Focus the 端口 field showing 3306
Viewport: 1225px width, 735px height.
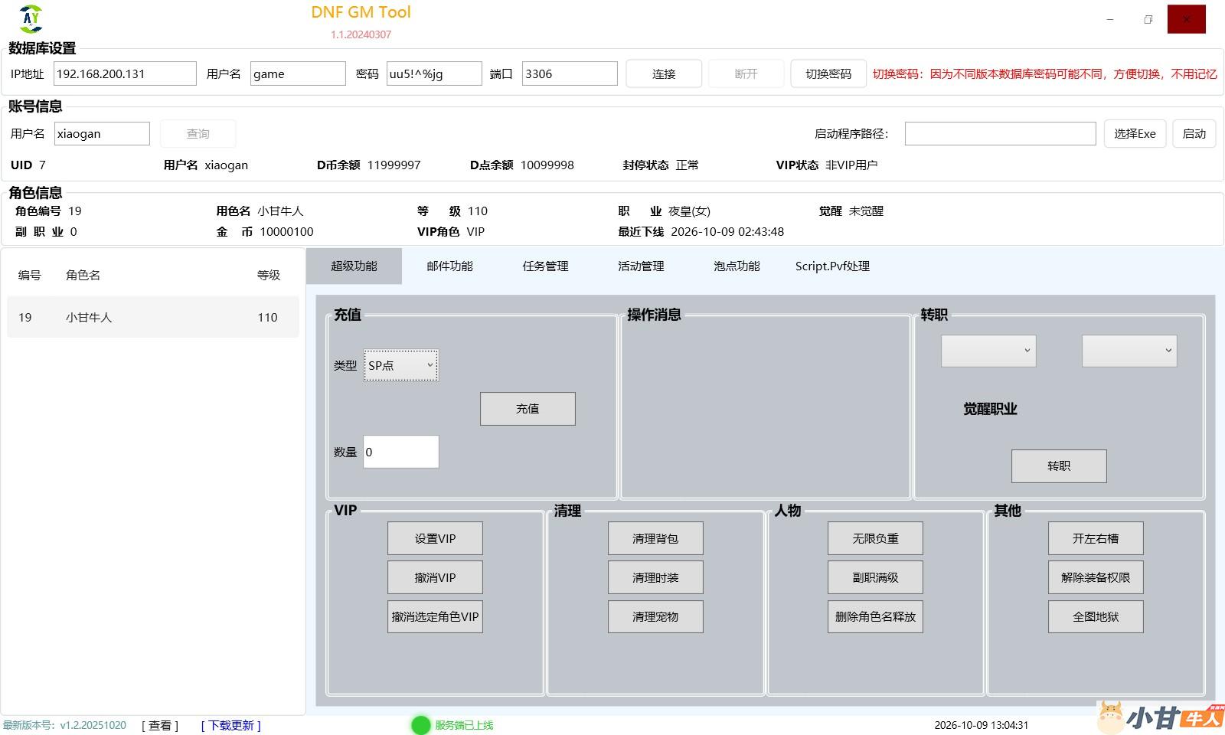coord(570,73)
